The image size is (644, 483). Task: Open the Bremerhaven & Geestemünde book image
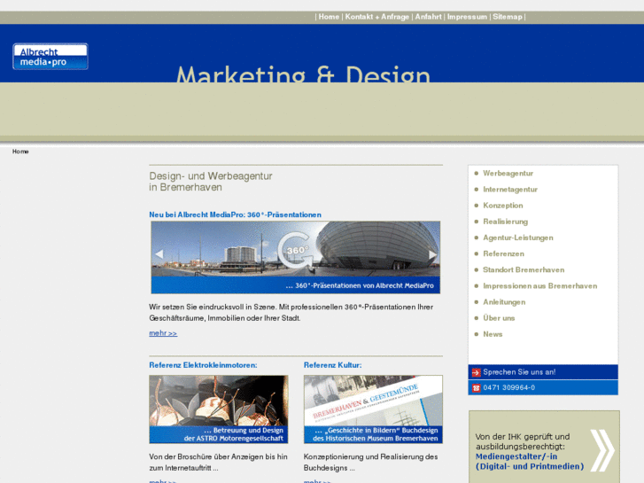coord(373,409)
